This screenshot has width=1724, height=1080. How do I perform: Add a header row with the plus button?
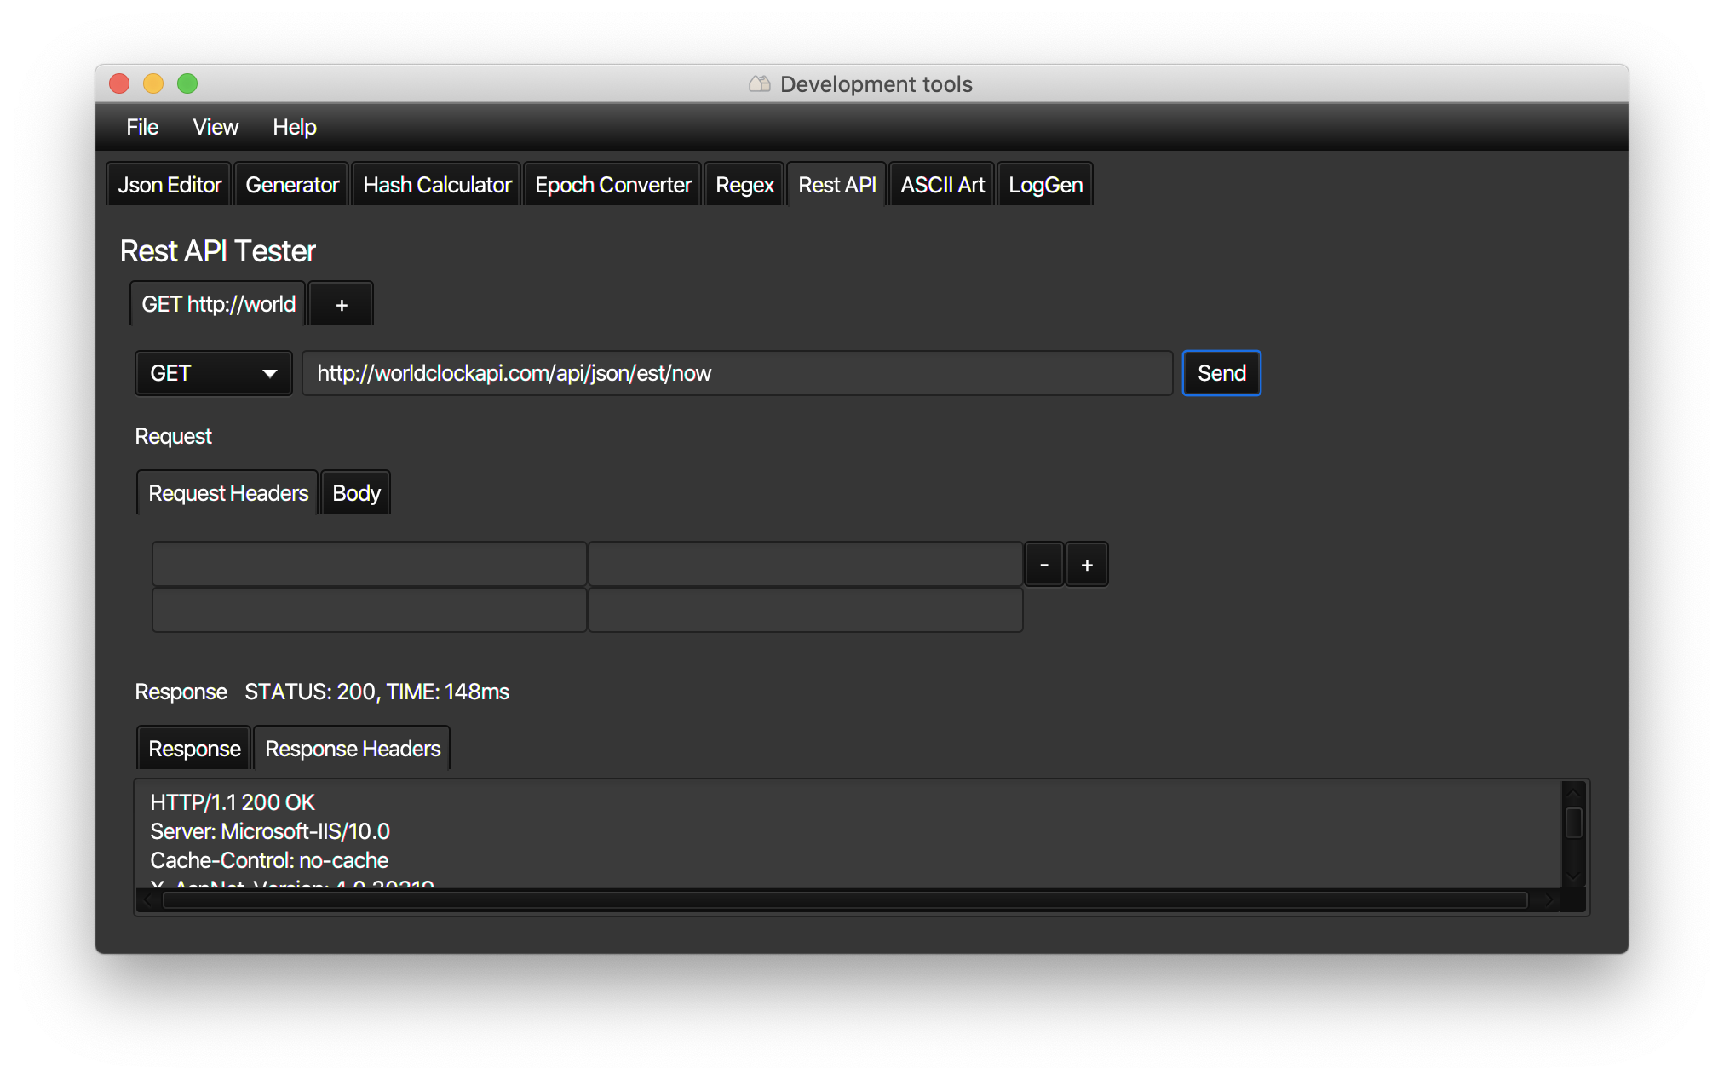click(x=1087, y=565)
